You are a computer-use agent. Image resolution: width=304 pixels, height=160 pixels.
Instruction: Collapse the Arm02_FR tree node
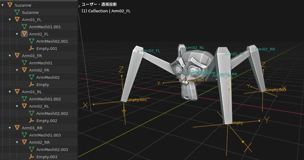[x=17, y=70]
